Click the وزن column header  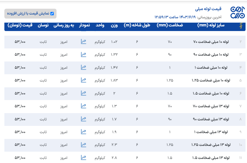[114, 26]
